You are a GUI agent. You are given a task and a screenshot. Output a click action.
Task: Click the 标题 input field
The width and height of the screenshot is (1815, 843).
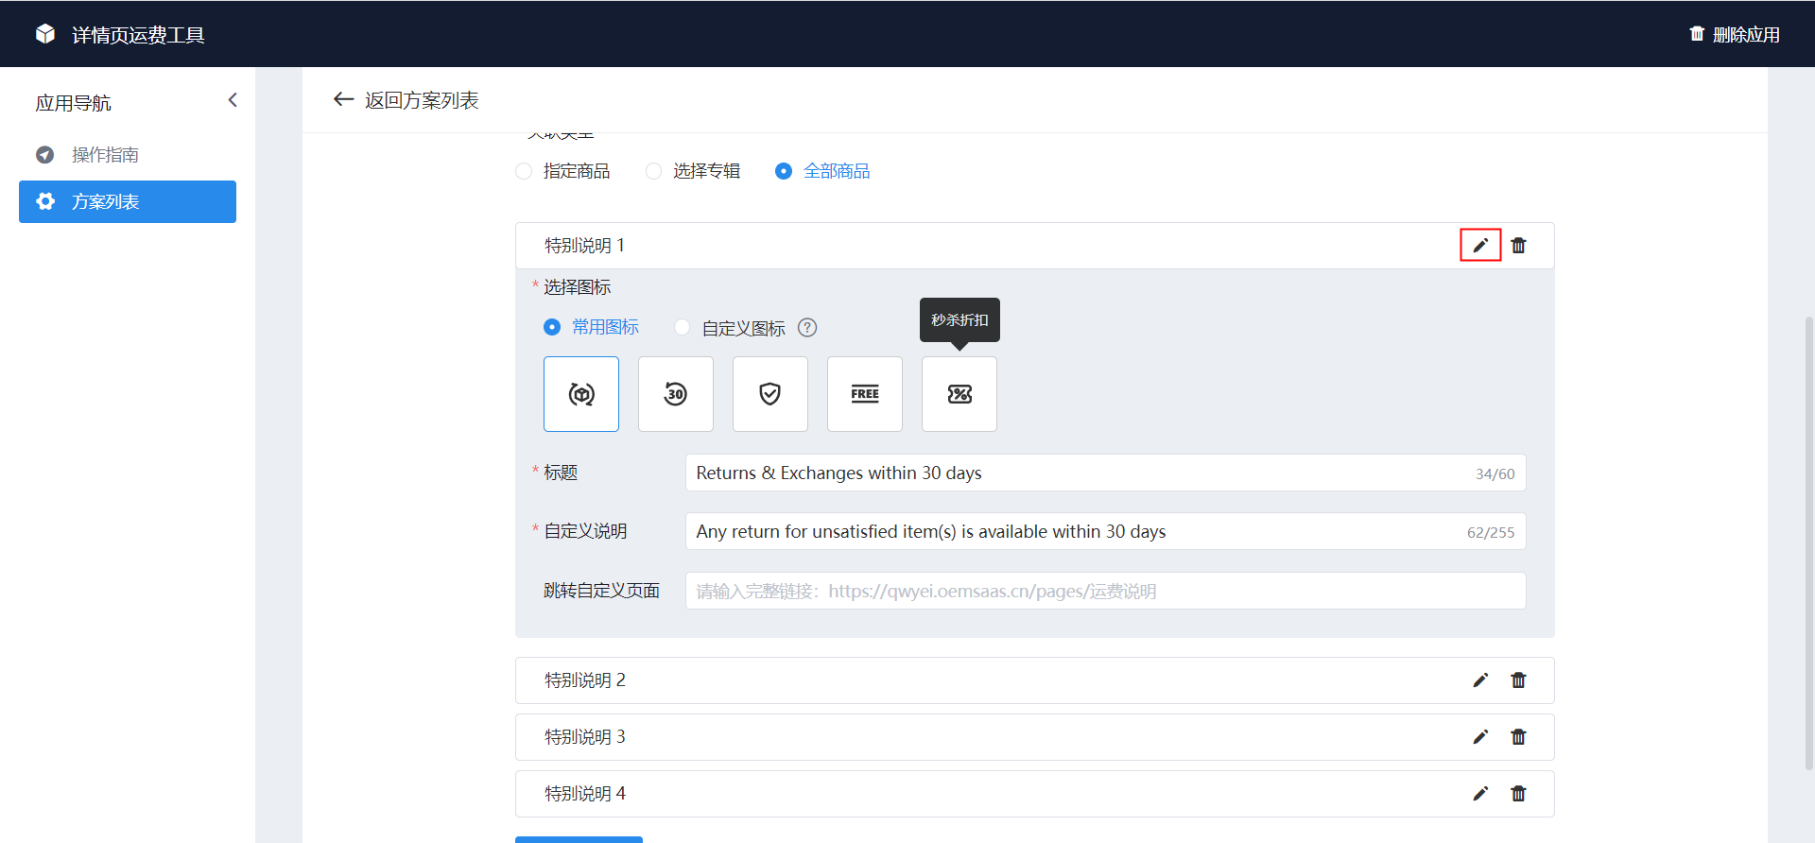(1105, 473)
